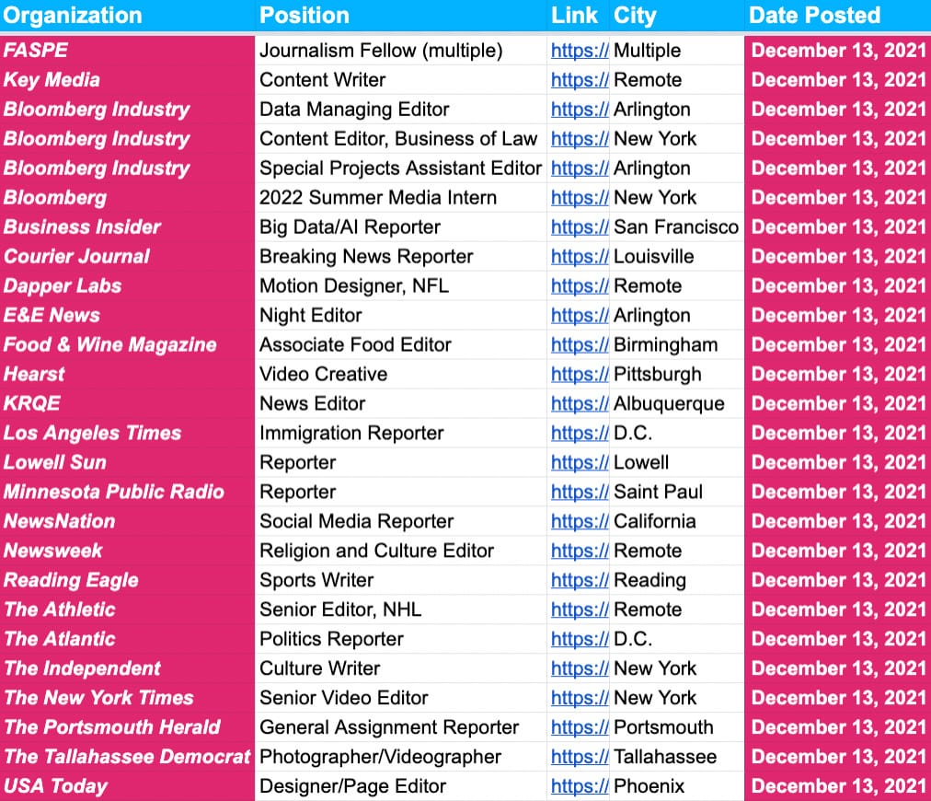This screenshot has height=801, width=931.
Task: Open the USA Today Designer/Page Editor link
Action: coord(579,786)
